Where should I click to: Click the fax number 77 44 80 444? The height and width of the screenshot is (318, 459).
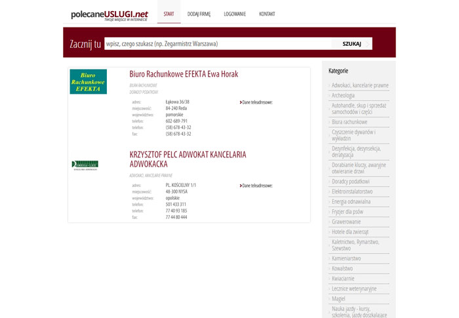pyautogui.click(x=176, y=217)
